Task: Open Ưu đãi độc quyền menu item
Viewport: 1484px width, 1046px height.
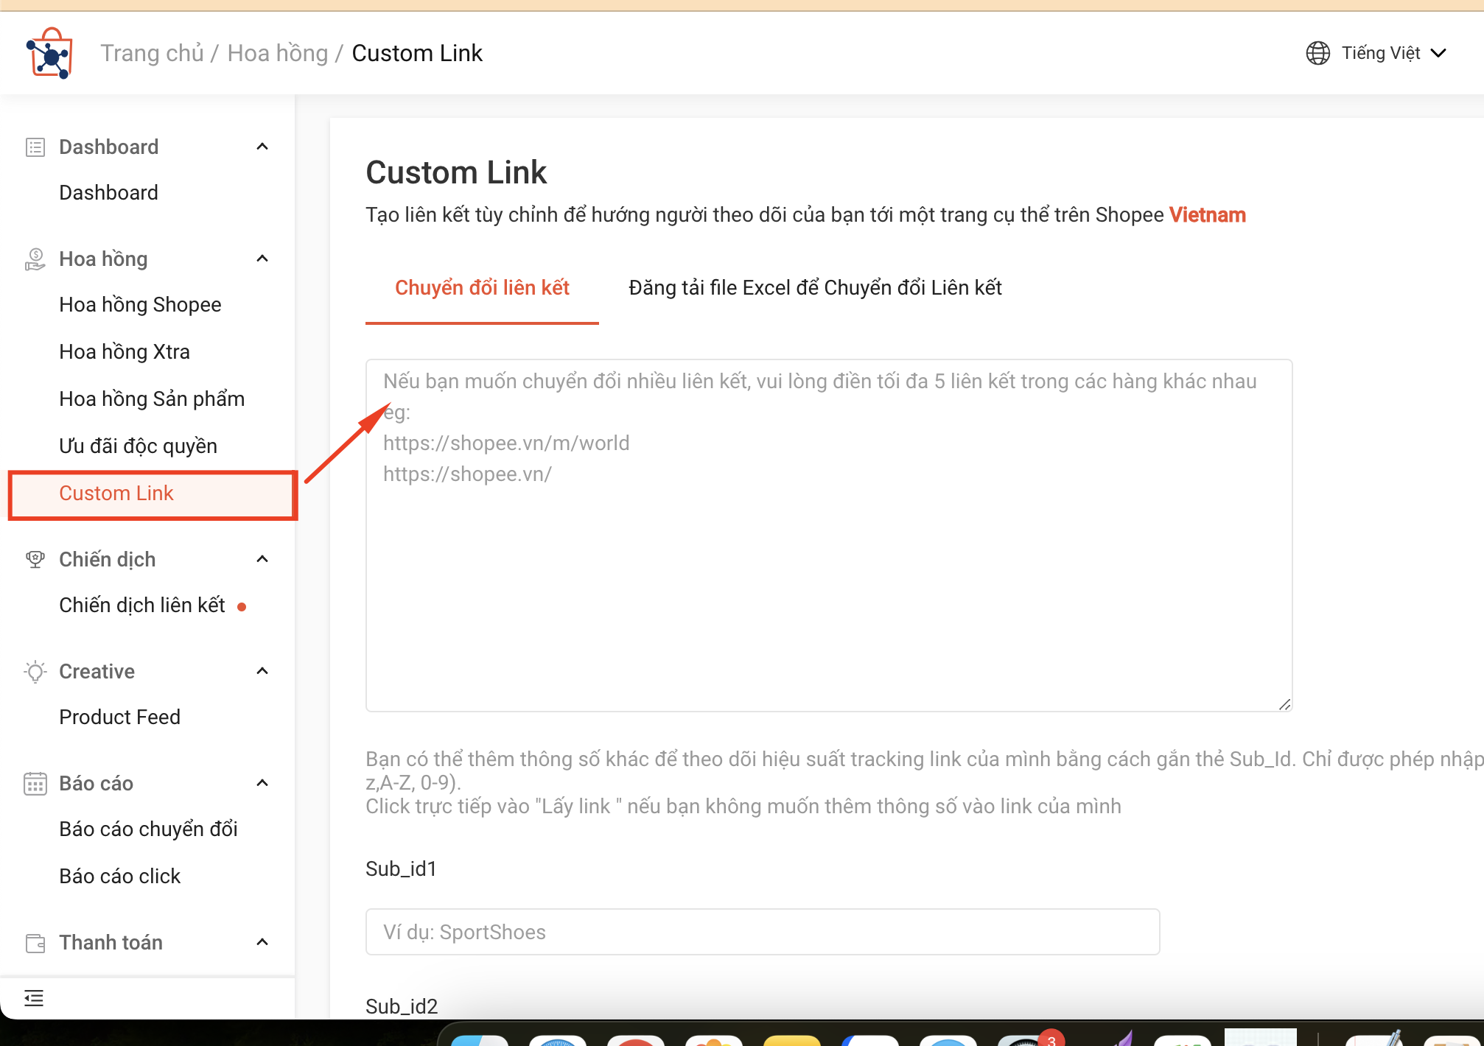Action: coord(138,446)
